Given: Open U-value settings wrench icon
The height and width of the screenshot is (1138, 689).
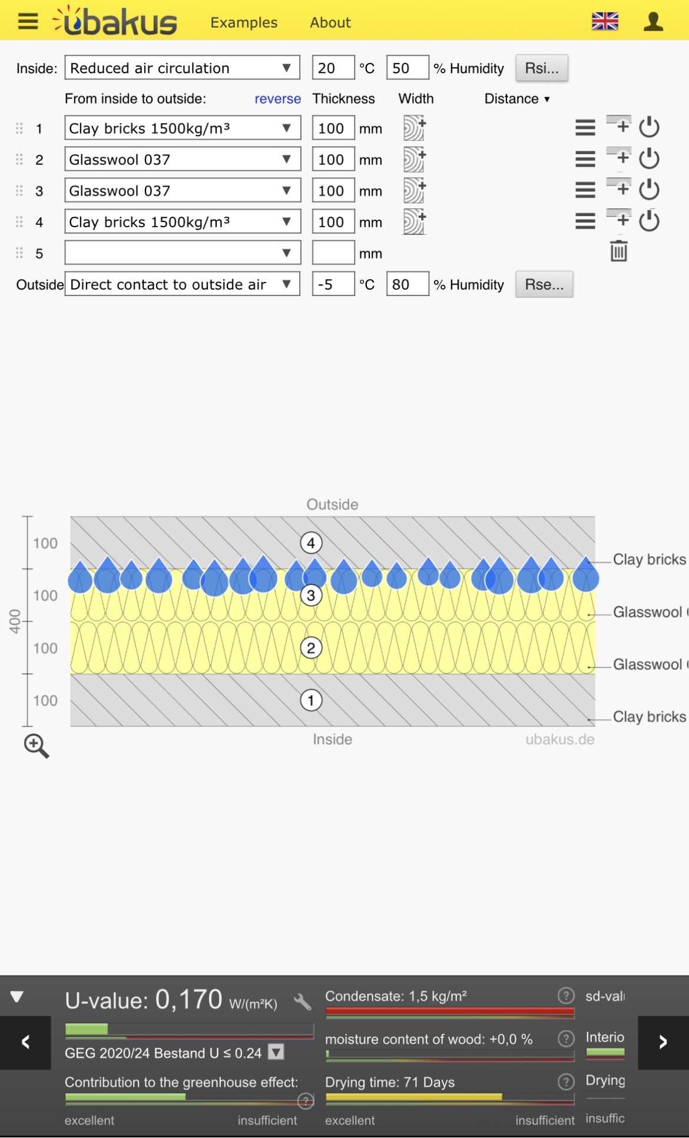Looking at the screenshot, I should (x=302, y=1001).
